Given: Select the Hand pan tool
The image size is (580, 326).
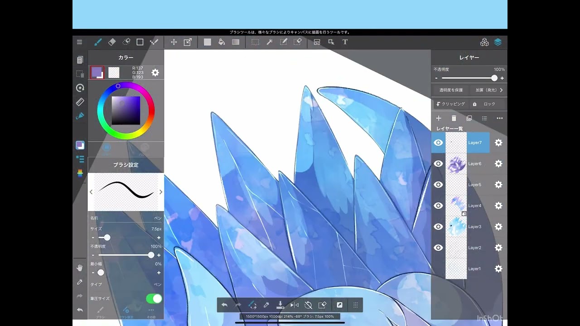Looking at the screenshot, I should point(80,268).
